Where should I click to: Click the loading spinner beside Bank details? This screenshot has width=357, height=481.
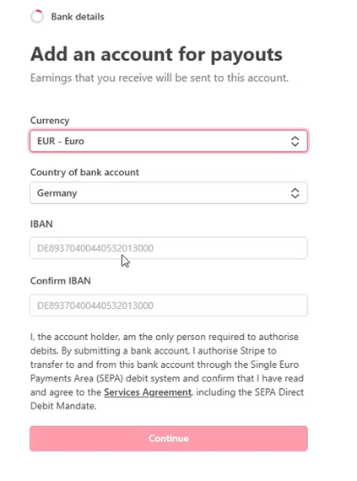pos(37,17)
